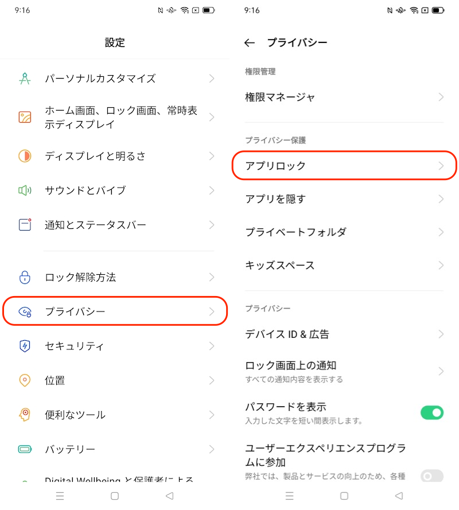Tap the Notification and Status Bar icon
This screenshot has height=510, width=459.
click(25, 225)
